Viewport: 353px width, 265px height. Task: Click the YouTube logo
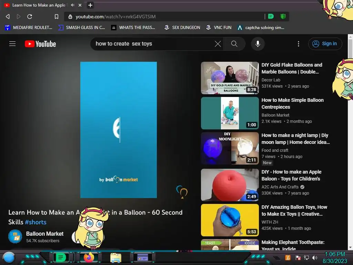tap(40, 44)
